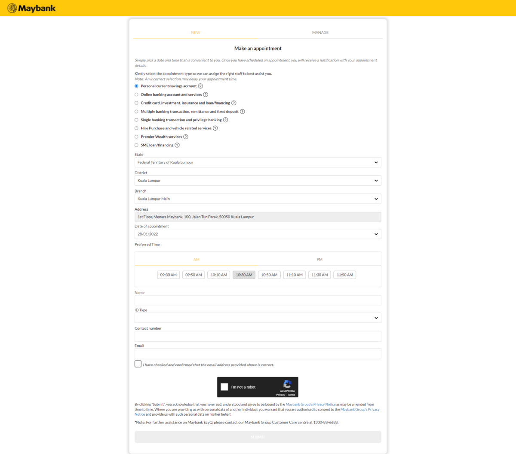The image size is (516, 454).
Task: Pick the 09:50 AM time slot
Action: click(193, 275)
